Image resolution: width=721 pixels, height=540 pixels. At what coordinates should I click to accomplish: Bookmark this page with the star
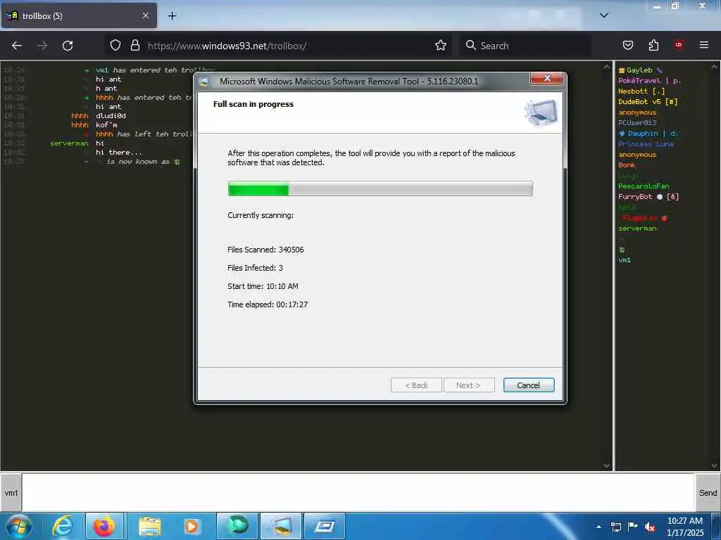click(x=441, y=45)
